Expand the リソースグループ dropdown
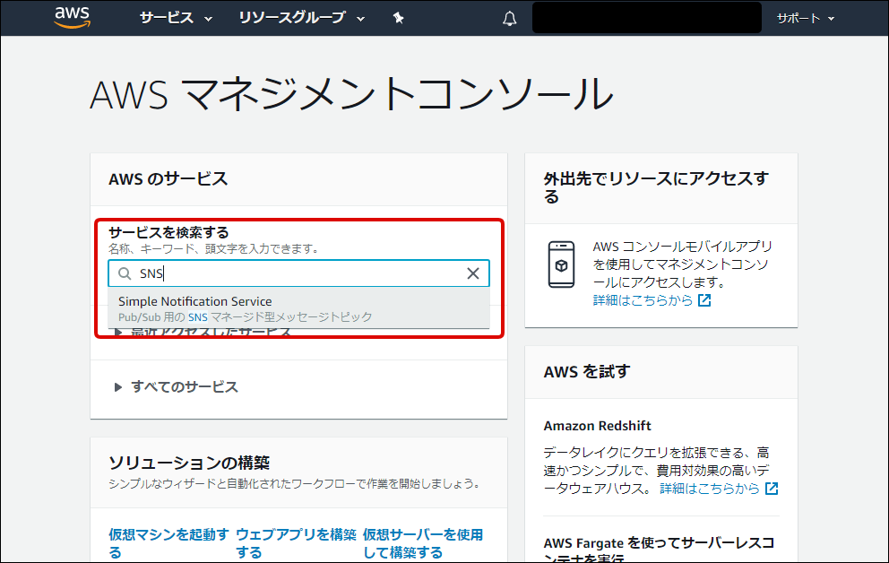Screen dimensions: 889x563 point(302,18)
